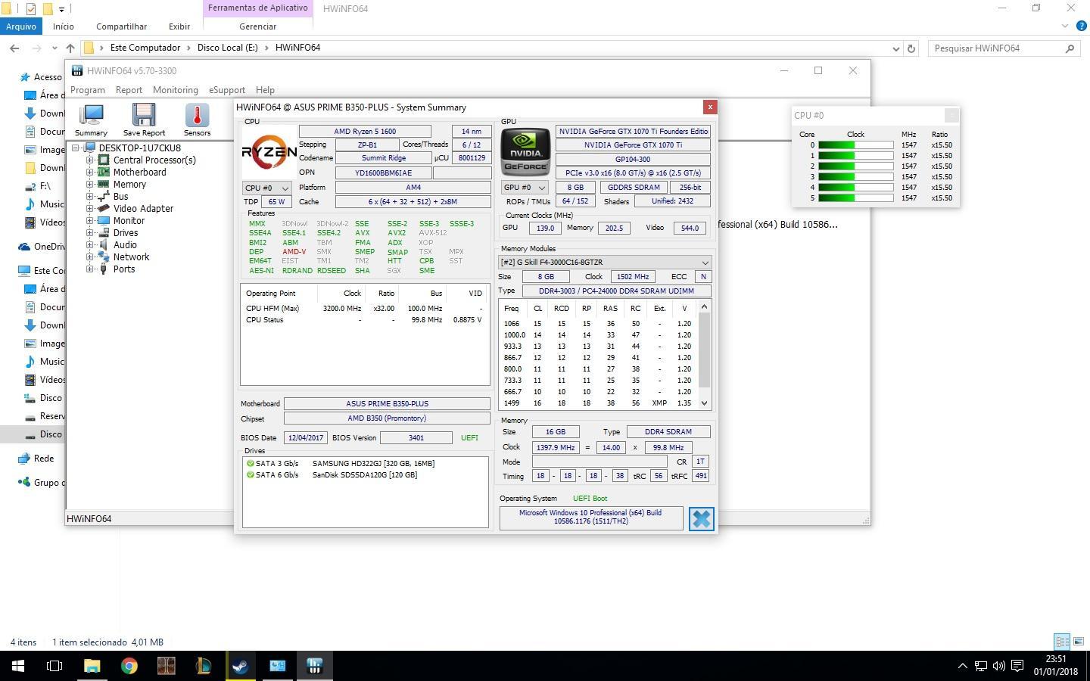Open the Report menu
This screenshot has height=681, width=1090.
129,90
